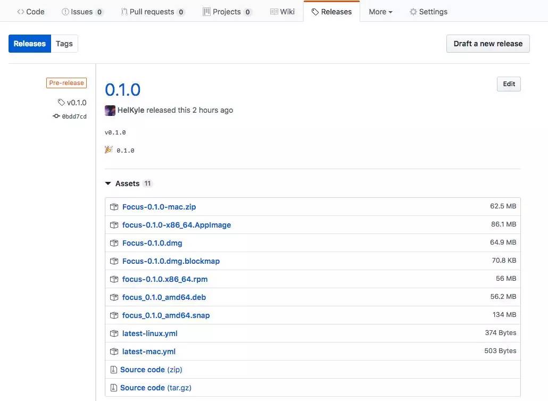Click the package icon next to focus-0.1.0-x86_64.AppImage
Viewport: 548px width, 401px height.
click(114, 225)
